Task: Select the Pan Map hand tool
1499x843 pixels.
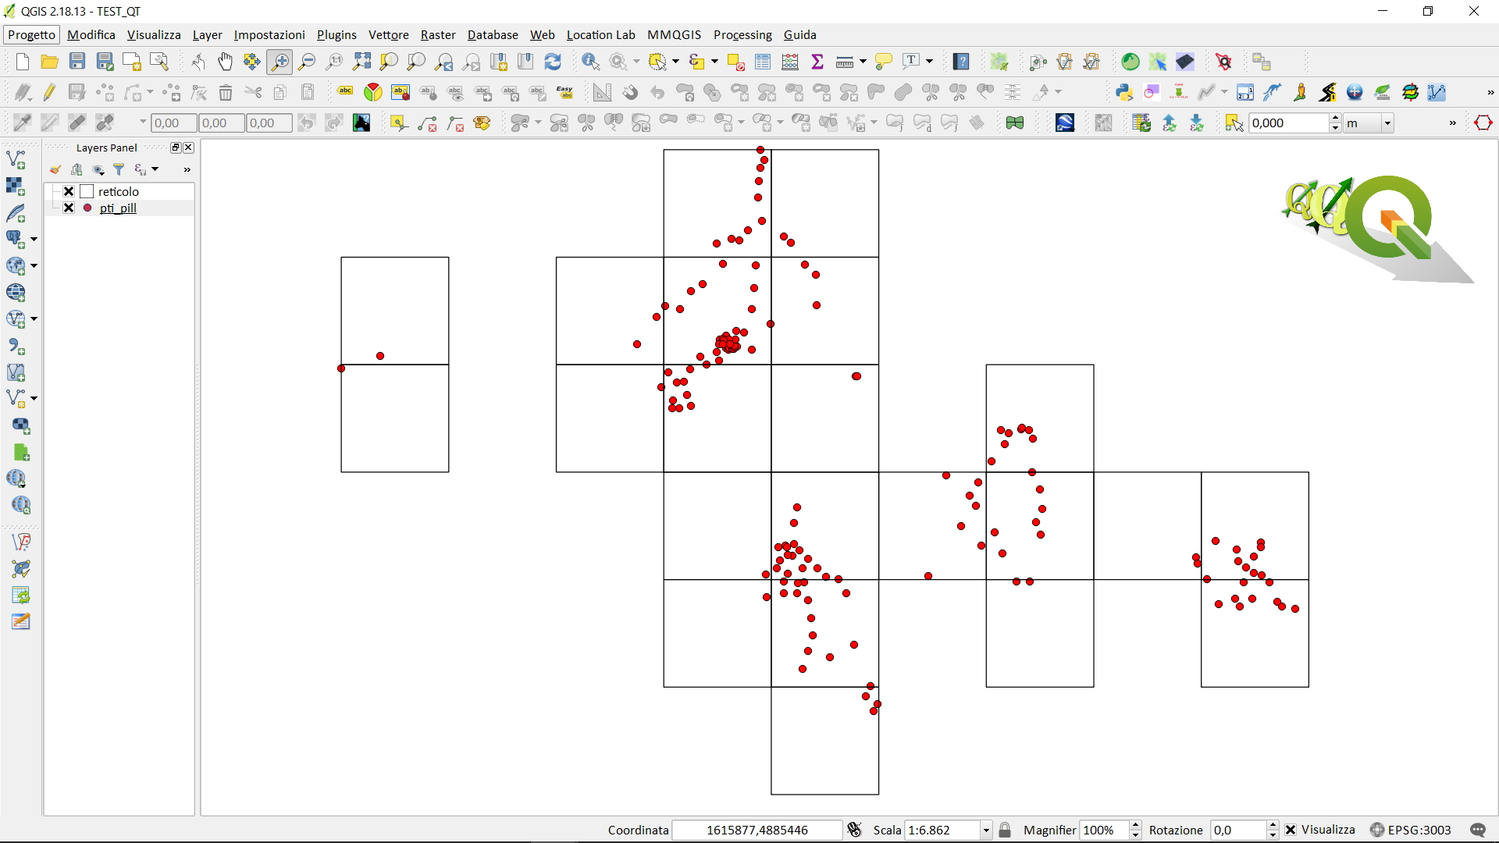Action: point(225,62)
